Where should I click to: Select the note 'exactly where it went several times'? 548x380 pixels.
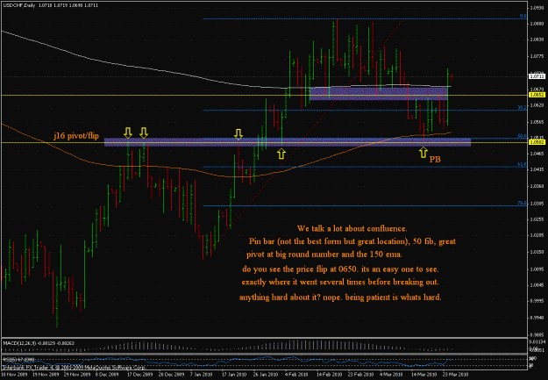[x=340, y=282]
